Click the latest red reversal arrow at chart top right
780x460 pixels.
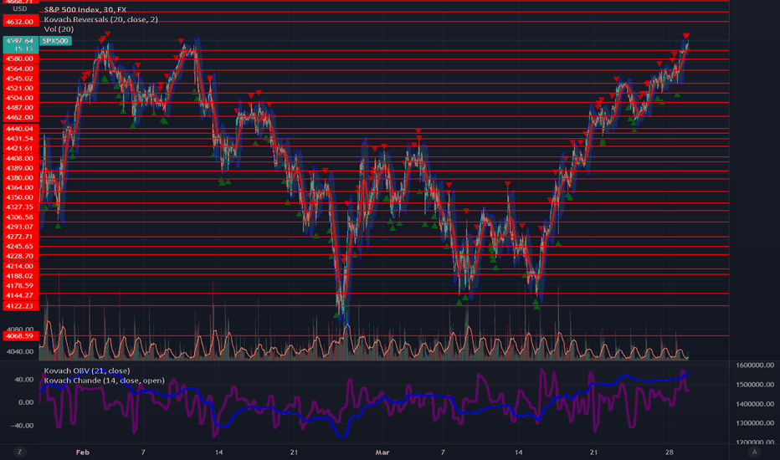click(686, 36)
